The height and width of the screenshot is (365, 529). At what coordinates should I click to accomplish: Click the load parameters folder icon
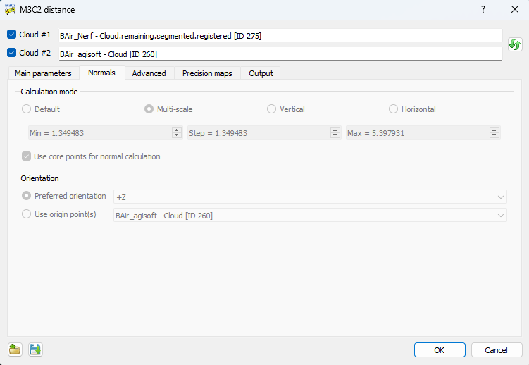[x=15, y=349]
